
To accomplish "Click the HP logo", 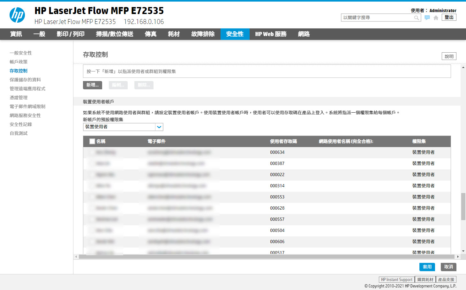I will [18, 14].
